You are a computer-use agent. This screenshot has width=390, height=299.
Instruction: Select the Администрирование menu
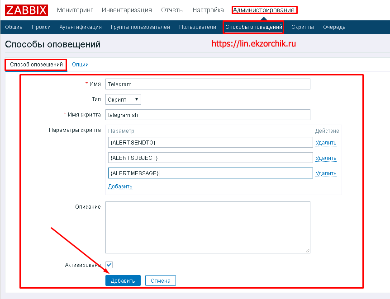264,10
